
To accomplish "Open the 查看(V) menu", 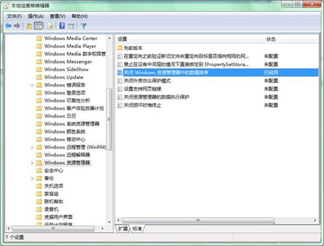I will point(58,16).
